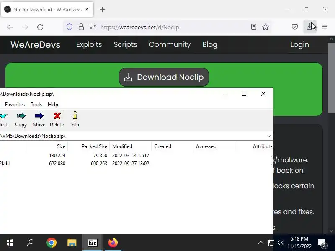Open Firefox tracking protection shield icon

point(70,27)
